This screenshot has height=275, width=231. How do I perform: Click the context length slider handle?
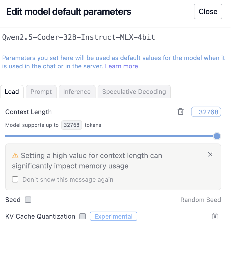217,136
